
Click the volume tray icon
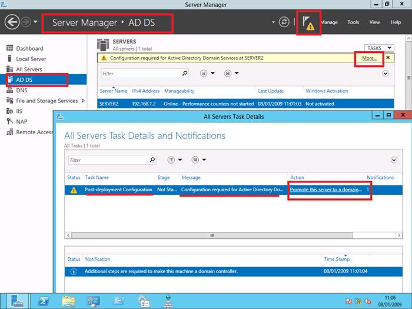pos(368,301)
